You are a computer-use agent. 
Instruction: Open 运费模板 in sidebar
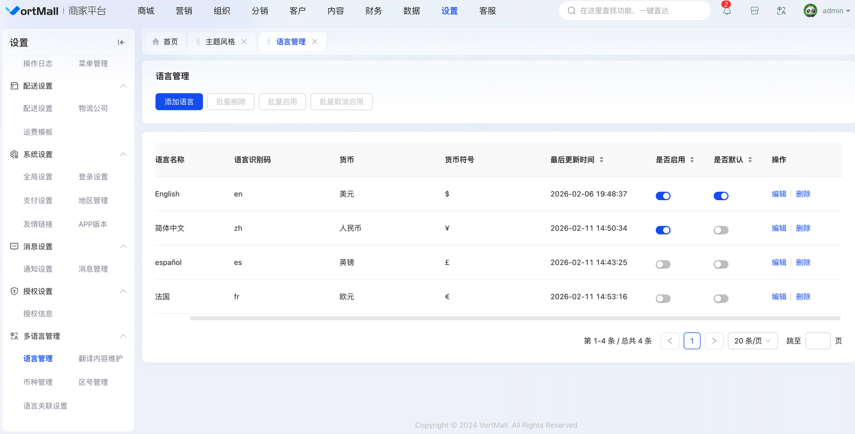pos(38,132)
